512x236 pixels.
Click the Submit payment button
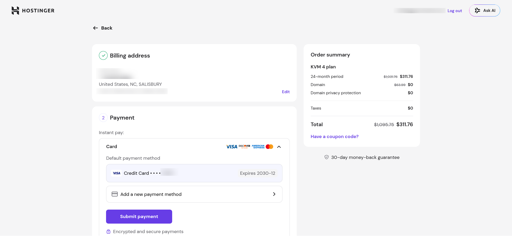[x=139, y=216]
